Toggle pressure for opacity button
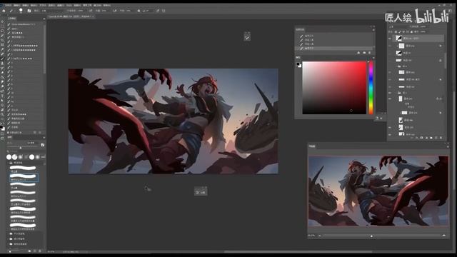The image size is (457, 257). pyautogui.click(x=91, y=11)
